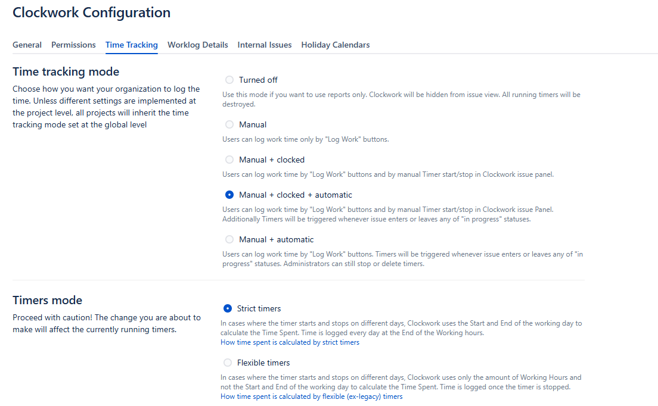Open the Internal Issues tab
658x406 pixels.
(264, 45)
